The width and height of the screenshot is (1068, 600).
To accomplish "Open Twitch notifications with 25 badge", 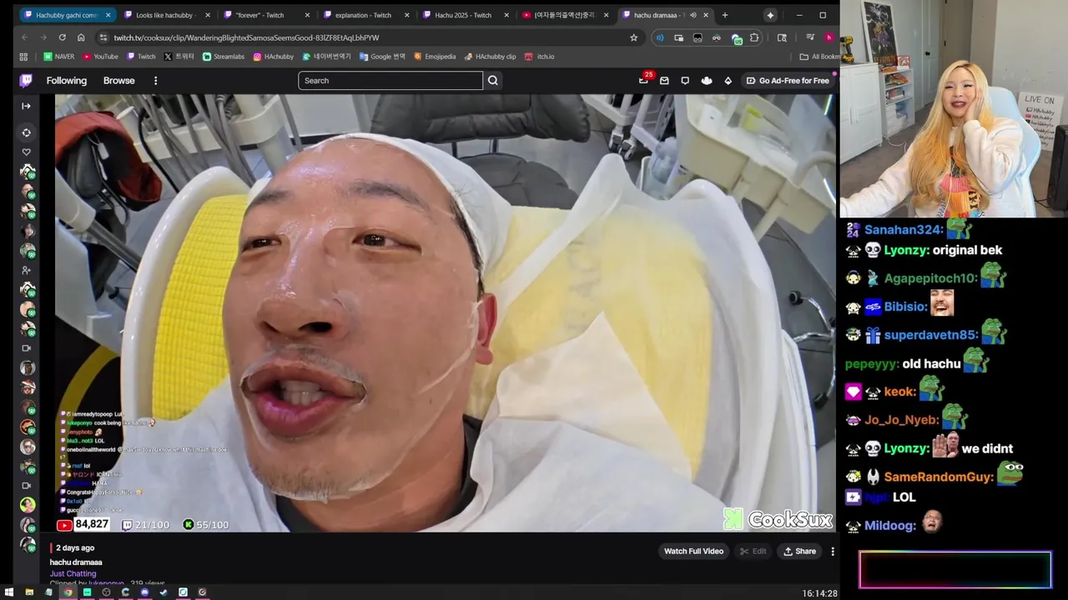I will (x=643, y=81).
